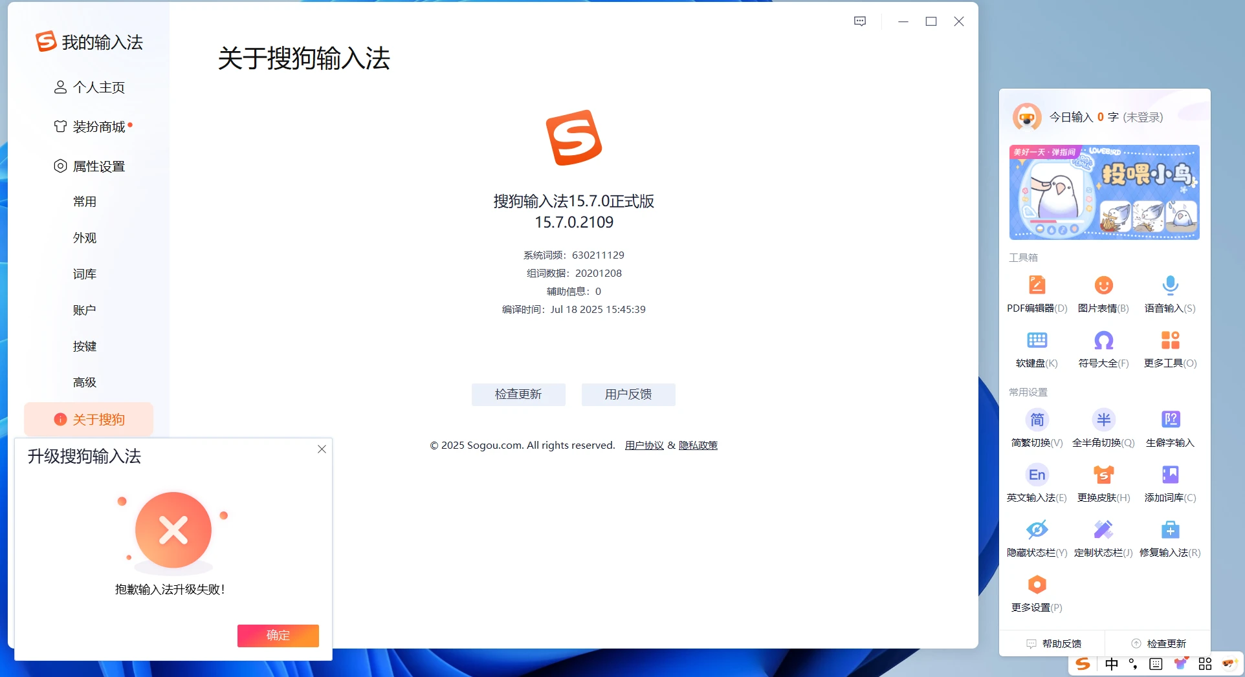This screenshot has height=677, width=1245.
Task: Toggle 中 Chinese/English mode on status bar
Action: pyautogui.click(x=1112, y=664)
